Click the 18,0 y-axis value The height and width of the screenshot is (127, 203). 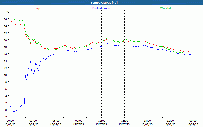(x=7, y=47)
